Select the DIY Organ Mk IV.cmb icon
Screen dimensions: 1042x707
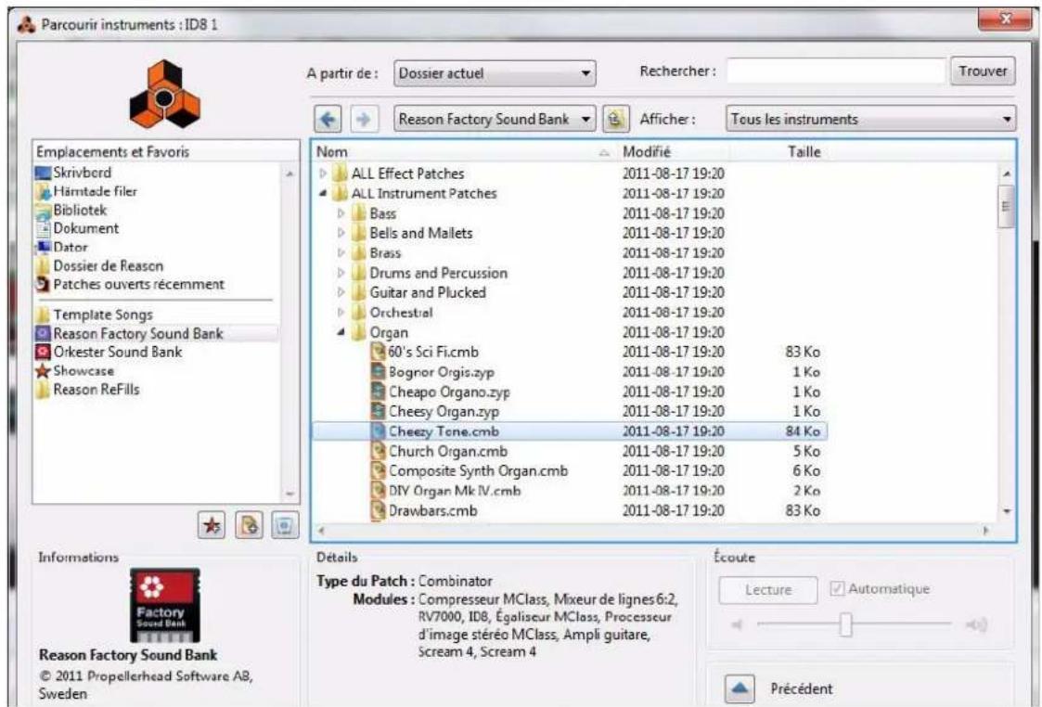coord(379,491)
